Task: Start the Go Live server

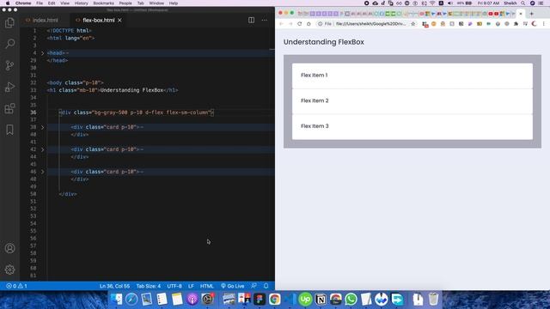Action: coord(233,286)
